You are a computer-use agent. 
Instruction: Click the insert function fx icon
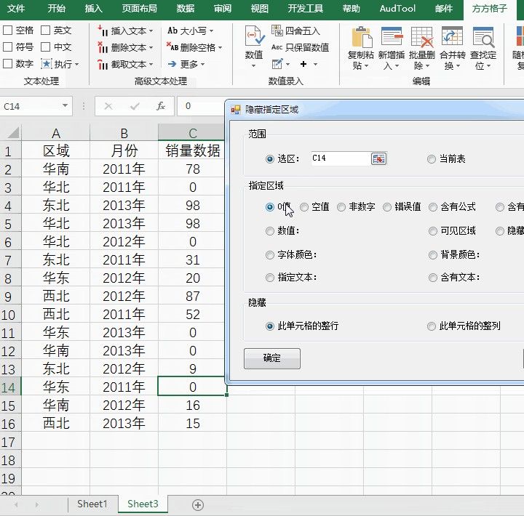(x=161, y=107)
